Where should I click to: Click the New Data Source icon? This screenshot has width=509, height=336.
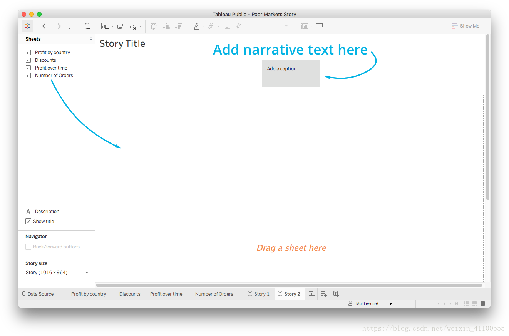[x=87, y=26]
